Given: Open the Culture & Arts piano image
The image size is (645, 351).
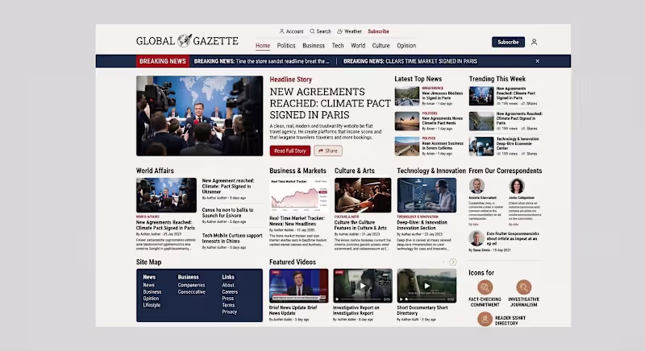Looking at the screenshot, I should [x=363, y=195].
